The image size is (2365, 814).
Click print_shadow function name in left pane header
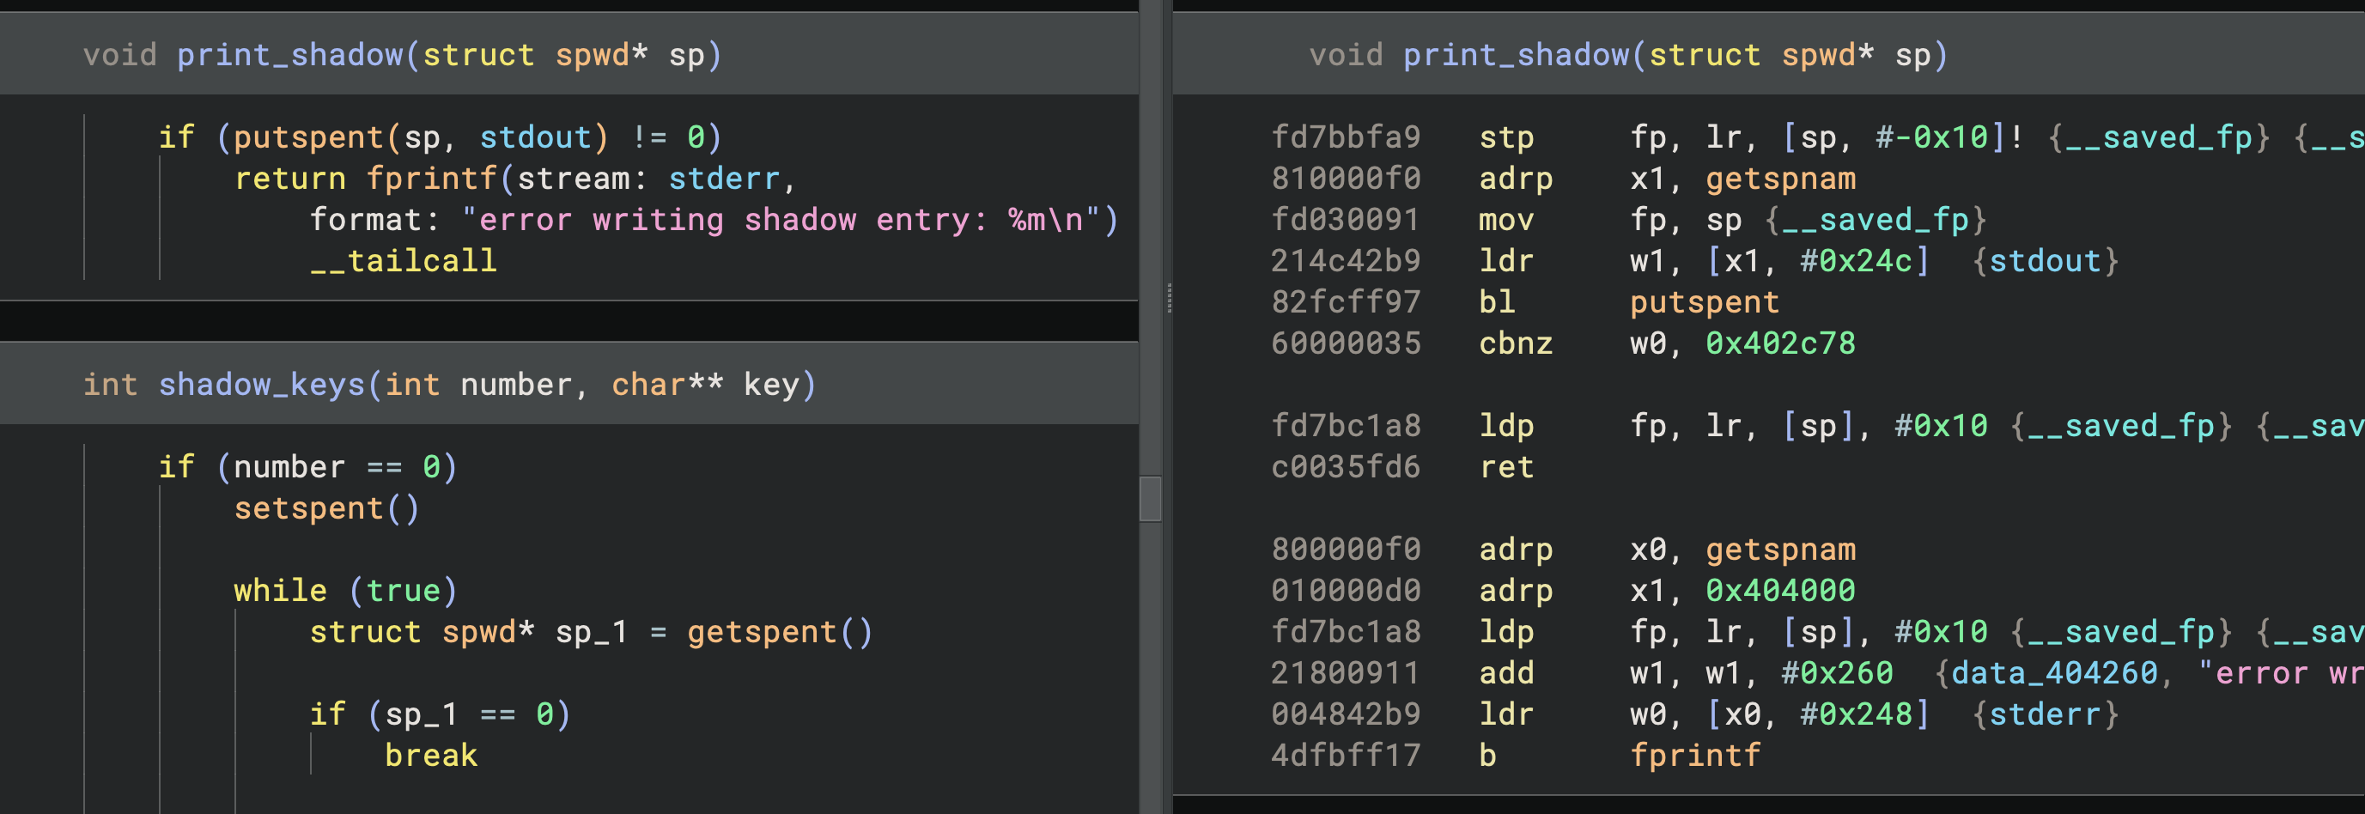point(289,55)
